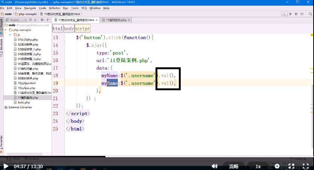Viewport: 314px width, 170px height.
Task: Open the Edit menu
Action: 9,8
